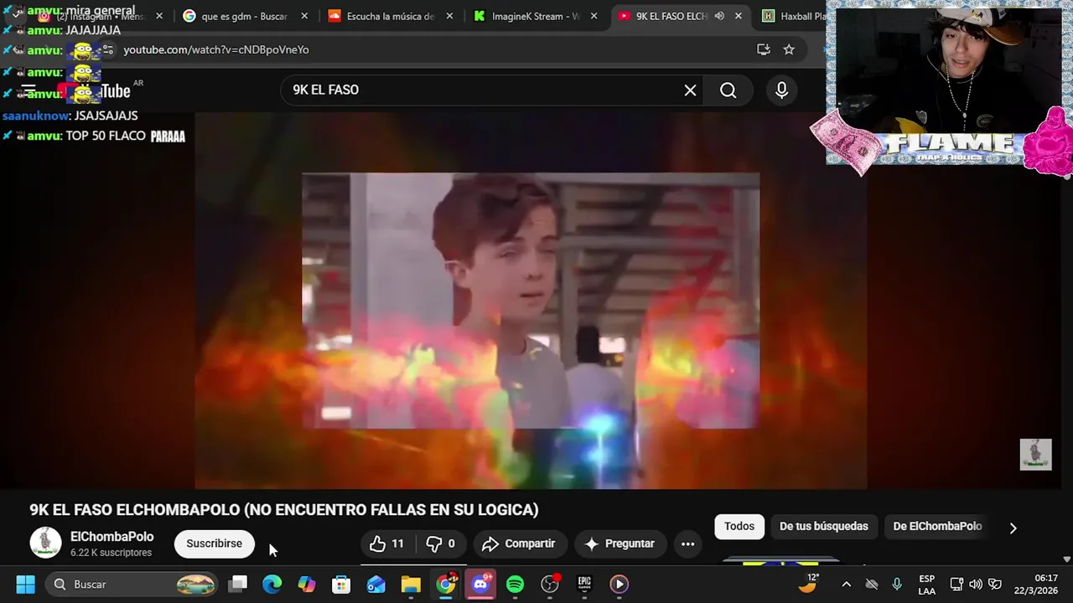Open File Explorer from taskbar

coord(411,584)
